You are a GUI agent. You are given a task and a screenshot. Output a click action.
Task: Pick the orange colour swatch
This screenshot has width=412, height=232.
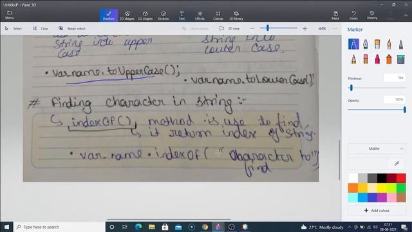coord(353,188)
